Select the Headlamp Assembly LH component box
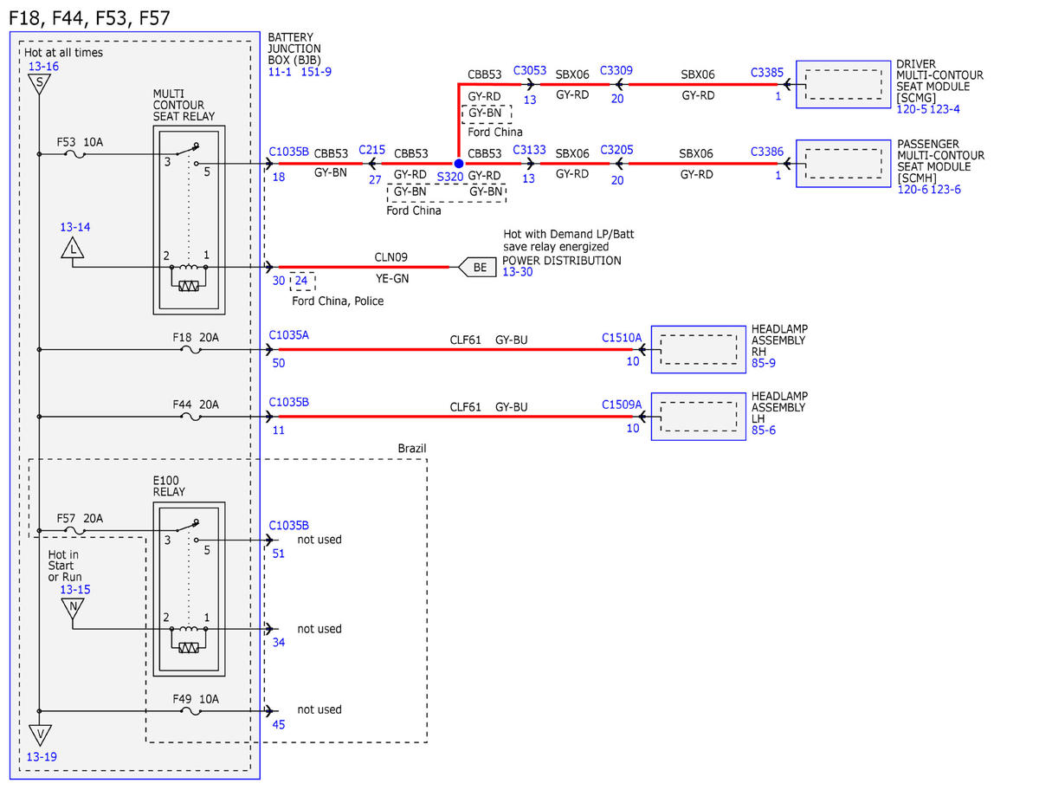 (699, 417)
